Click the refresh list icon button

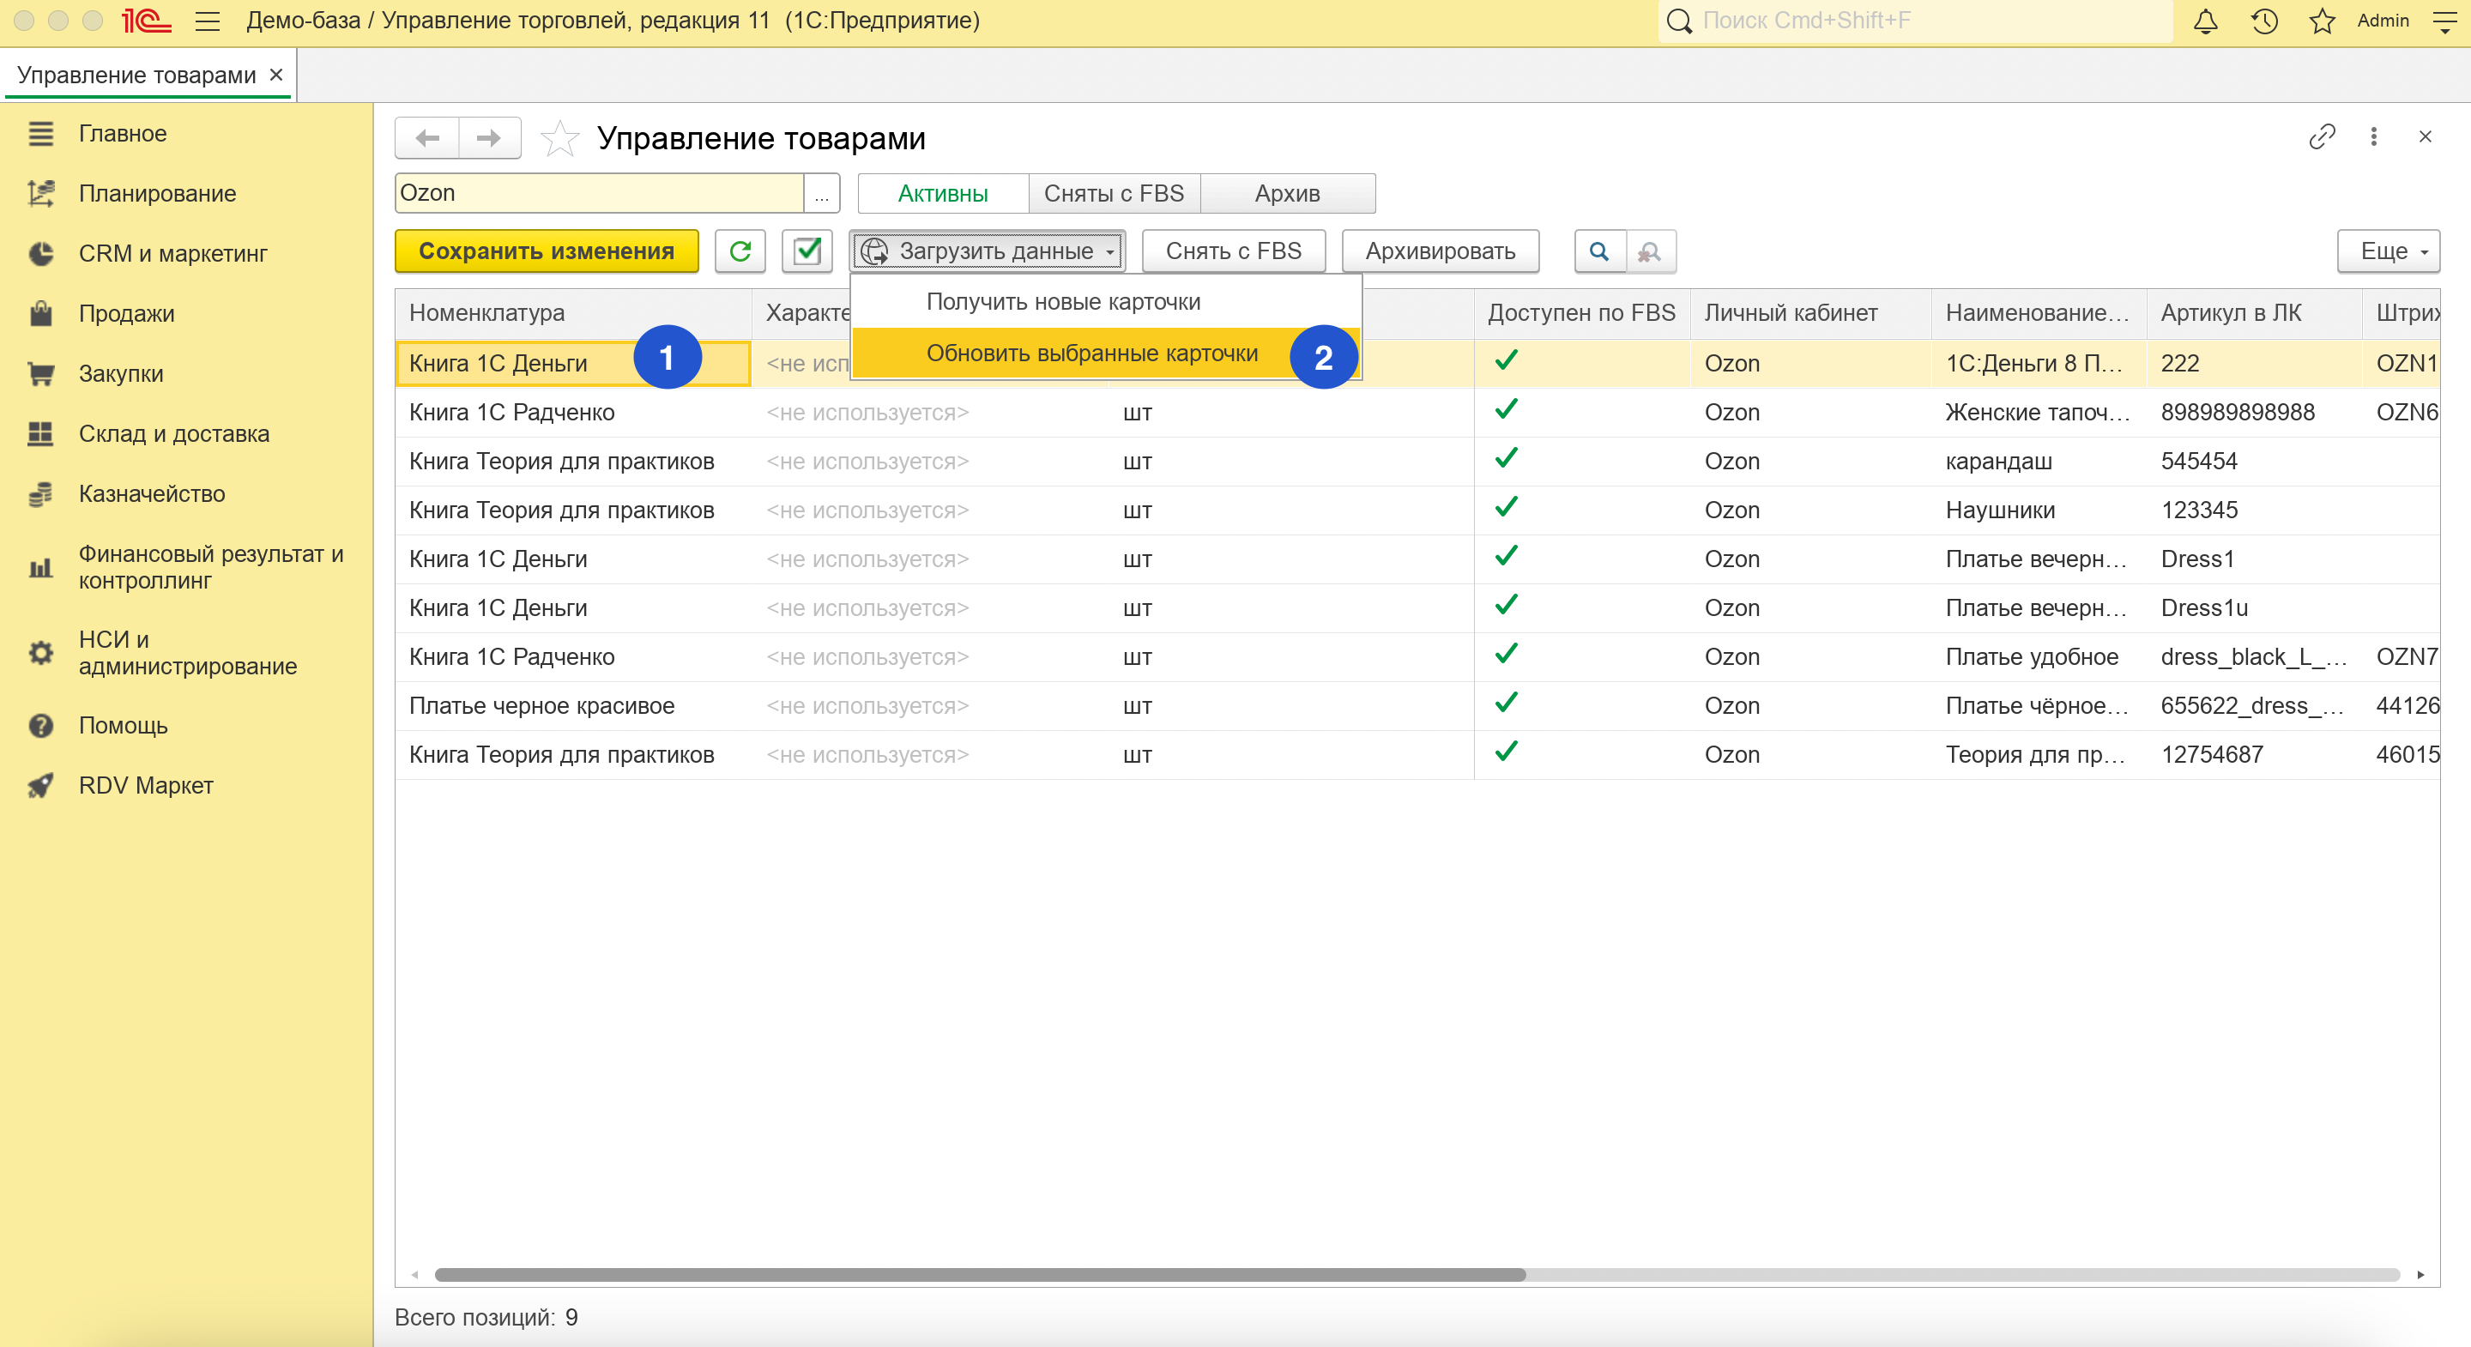click(740, 251)
